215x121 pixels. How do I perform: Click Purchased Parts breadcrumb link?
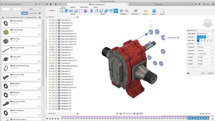[31, 17]
